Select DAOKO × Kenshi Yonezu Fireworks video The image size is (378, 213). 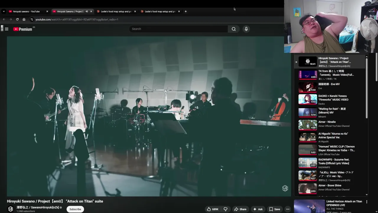(330, 100)
